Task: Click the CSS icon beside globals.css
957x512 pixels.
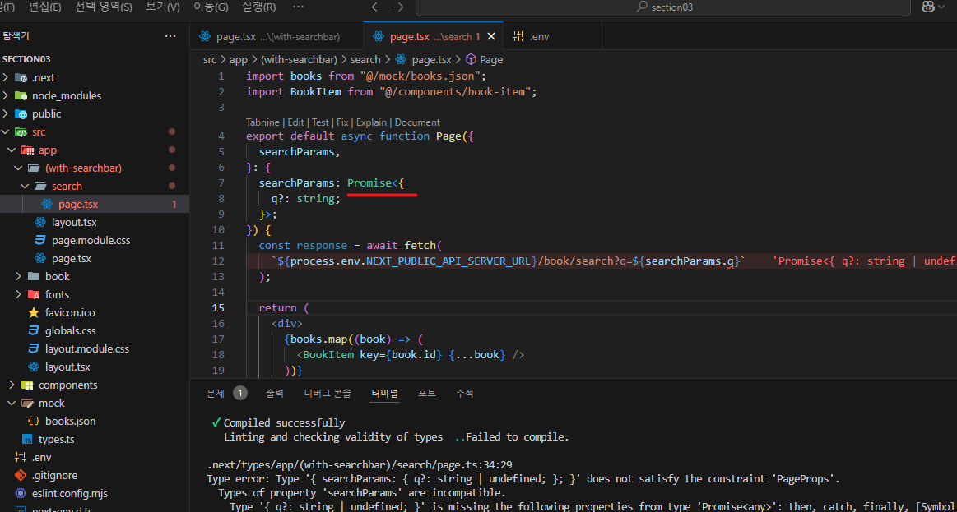Action: 35,331
